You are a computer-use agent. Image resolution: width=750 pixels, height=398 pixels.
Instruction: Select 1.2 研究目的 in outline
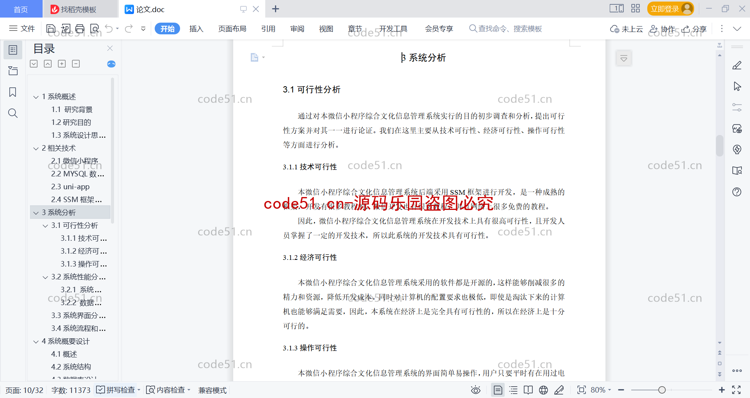[71, 123]
